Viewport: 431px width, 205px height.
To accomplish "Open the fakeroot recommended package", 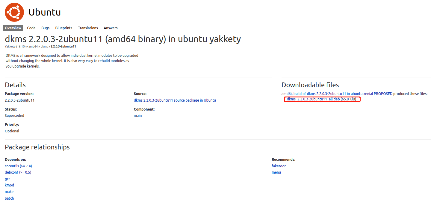I will click(x=279, y=166).
